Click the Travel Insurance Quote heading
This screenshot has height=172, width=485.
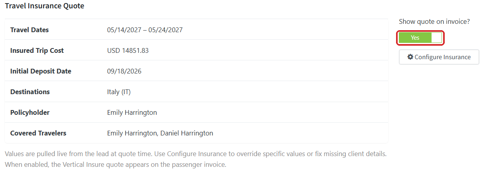[x=45, y=6]
